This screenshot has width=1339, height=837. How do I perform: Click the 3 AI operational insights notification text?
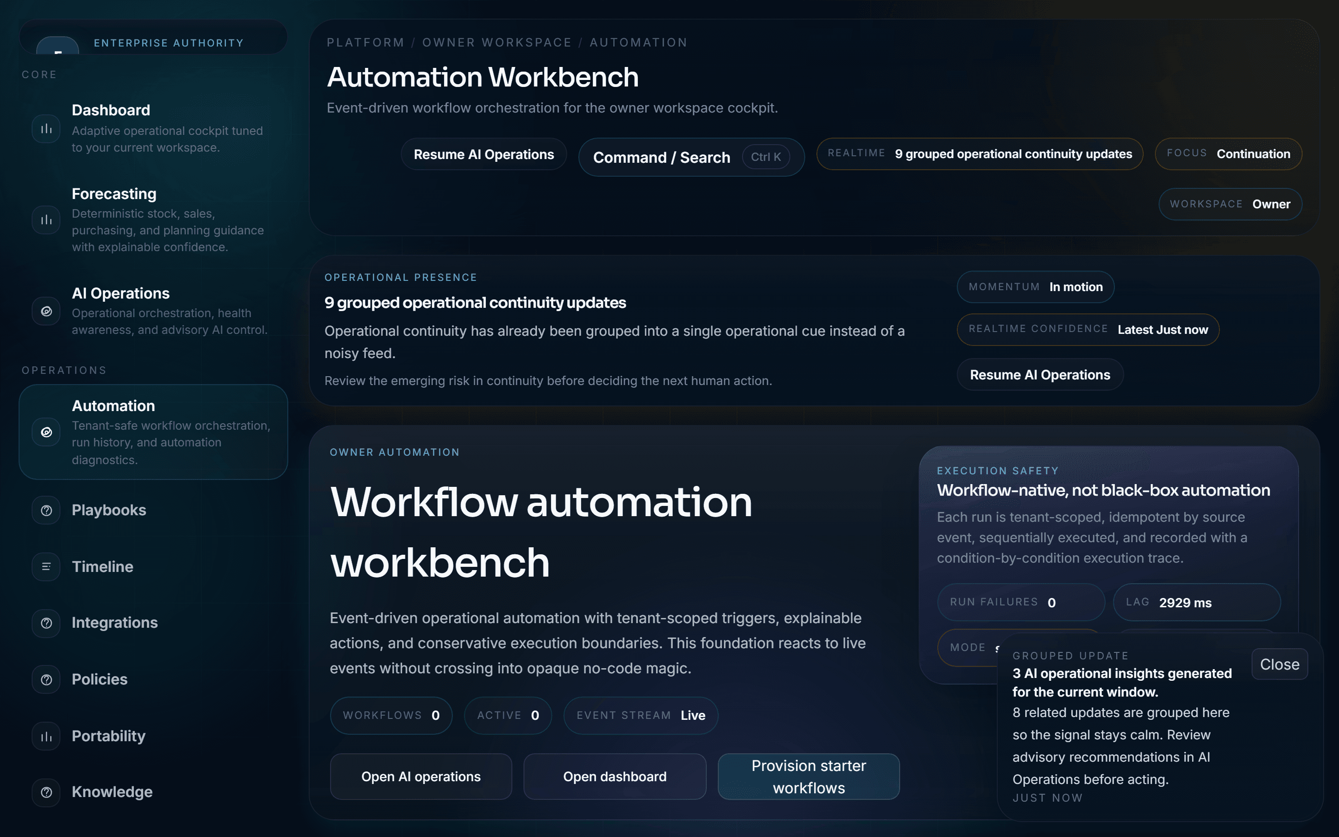1122,683
